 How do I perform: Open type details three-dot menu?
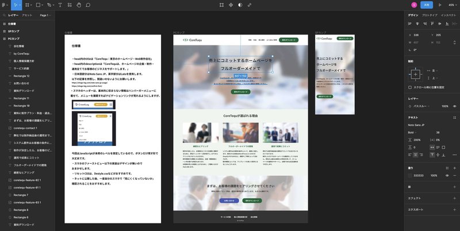point(455,155)
